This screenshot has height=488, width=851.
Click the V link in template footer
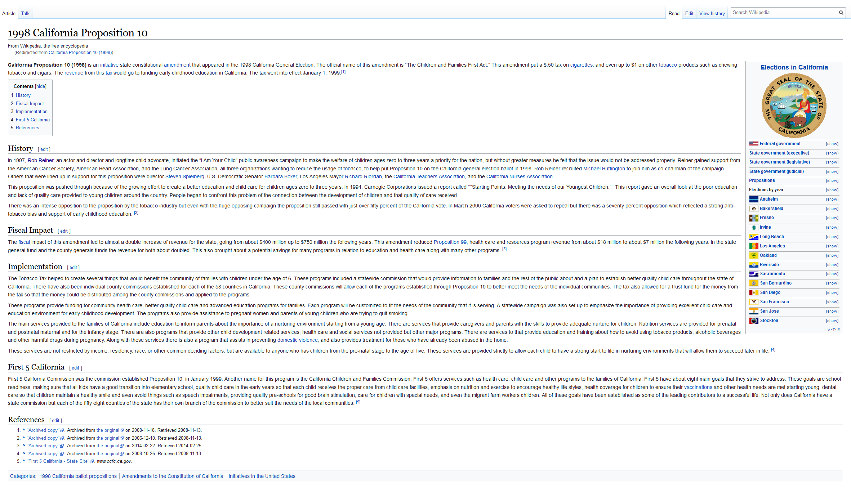(829, 330)
